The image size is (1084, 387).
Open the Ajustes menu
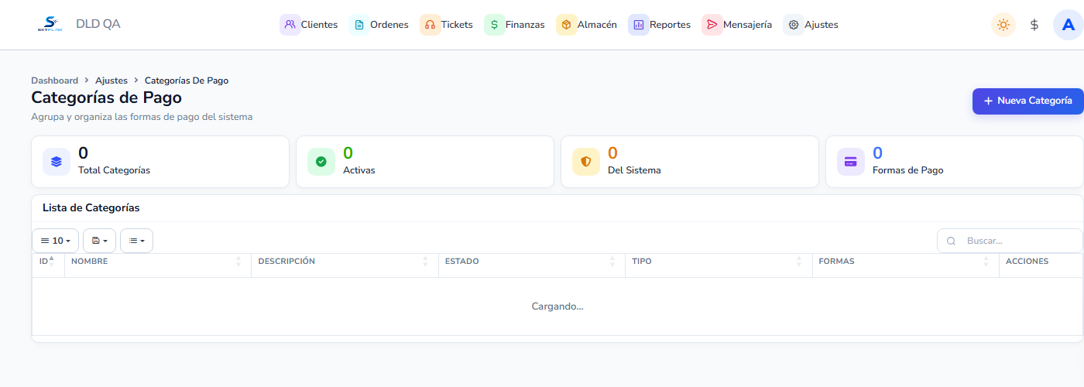811,25
